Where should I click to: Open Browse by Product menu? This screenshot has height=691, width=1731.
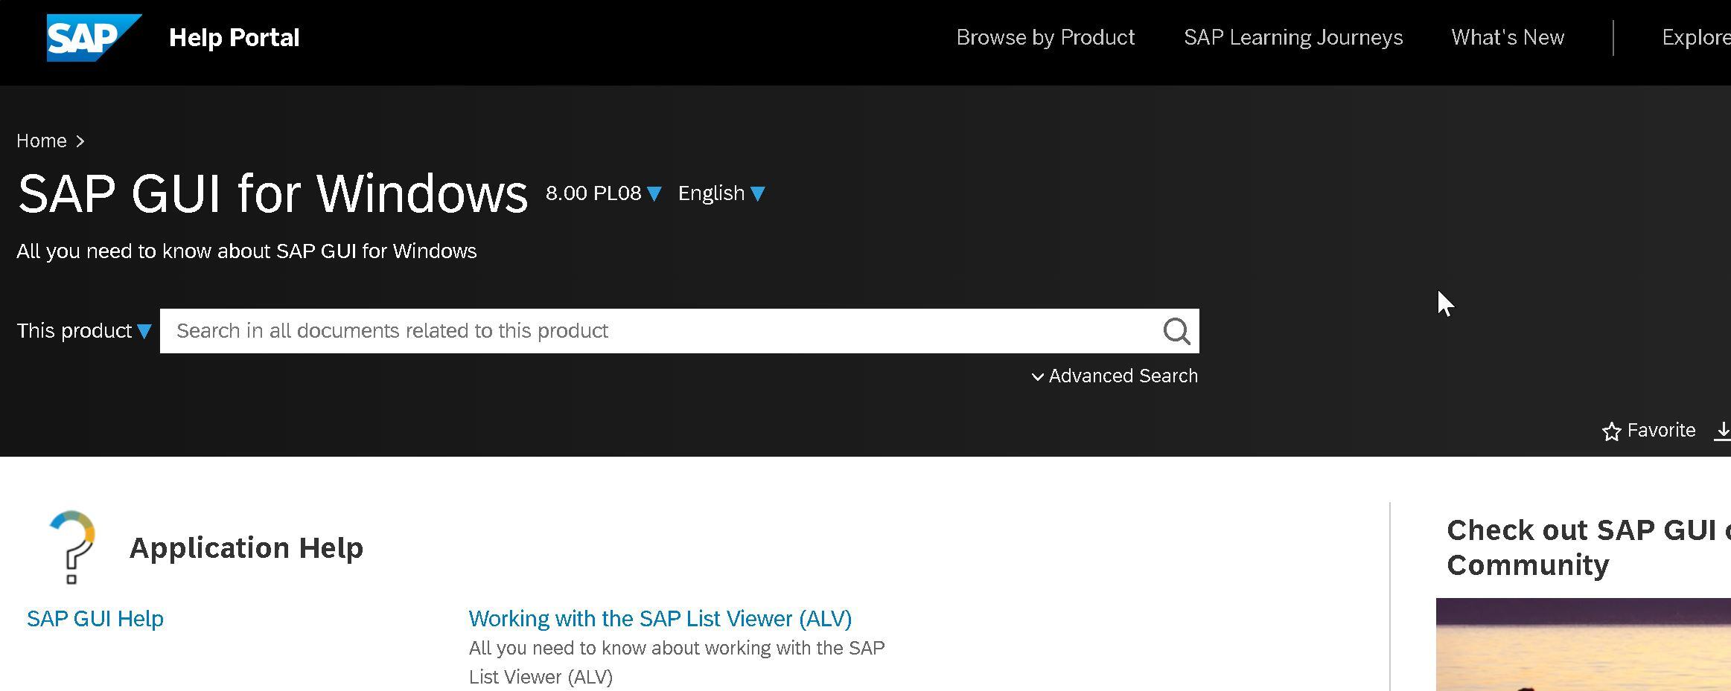(x=1045, y=37)
